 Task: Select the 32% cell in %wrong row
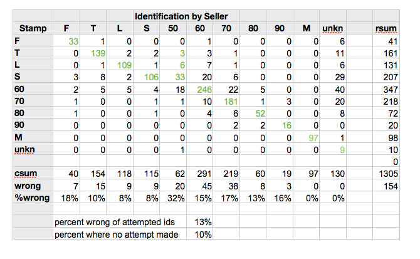point(172,198)
